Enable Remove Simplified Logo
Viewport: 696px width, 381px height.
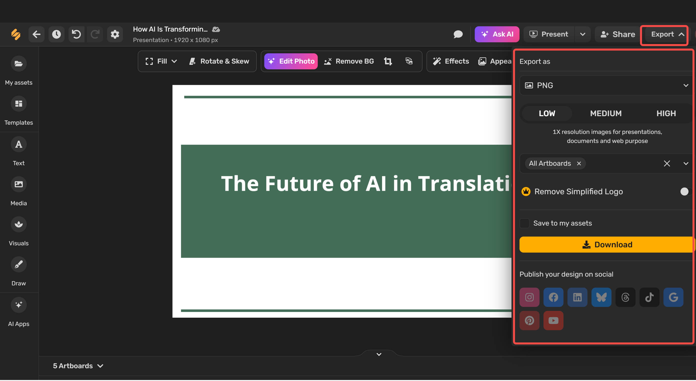[684, 192]
